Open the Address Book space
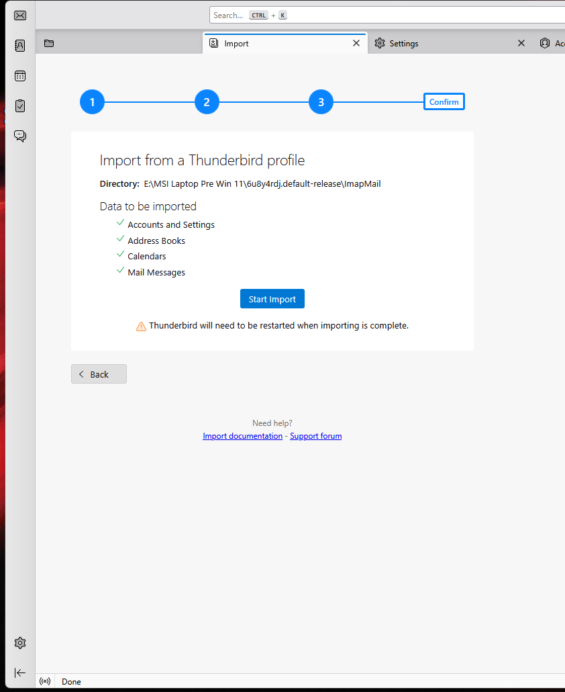The width and height of the screenshot is (565, 692). [x=20, y=46]
